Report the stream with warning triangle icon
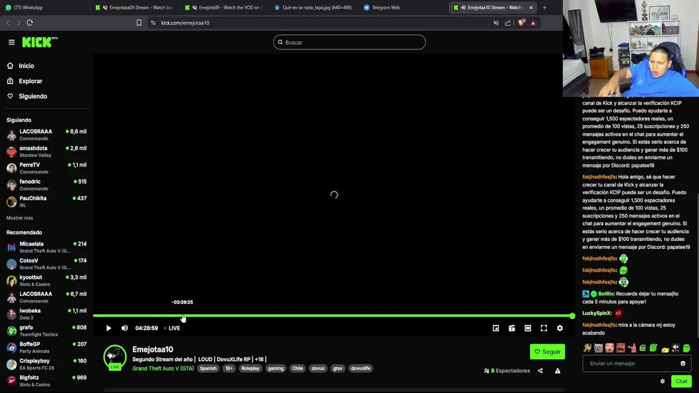699x393 pixels. [x=558, y=371]
